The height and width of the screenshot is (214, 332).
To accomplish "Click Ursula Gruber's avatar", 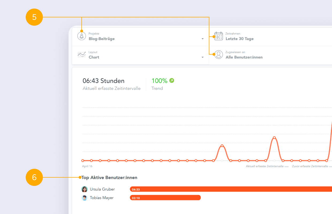I will point(85,189).
